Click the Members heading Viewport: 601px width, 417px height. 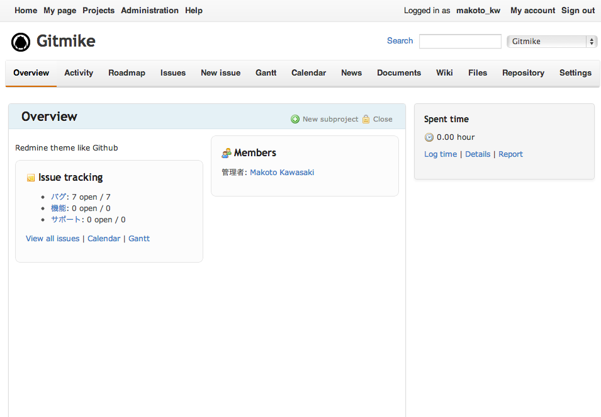255,153
